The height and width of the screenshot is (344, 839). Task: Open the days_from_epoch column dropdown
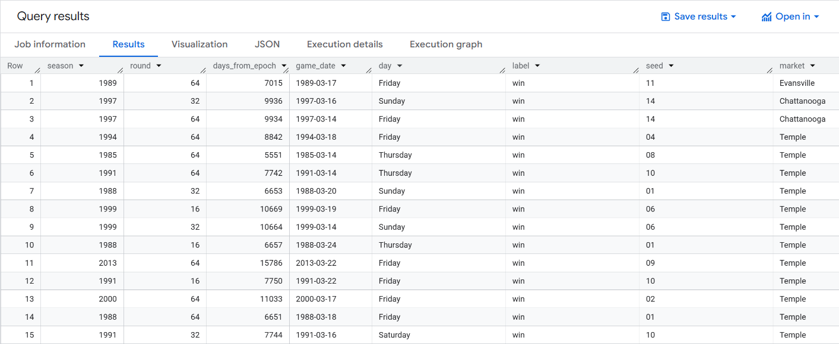(x=284, y=66)
